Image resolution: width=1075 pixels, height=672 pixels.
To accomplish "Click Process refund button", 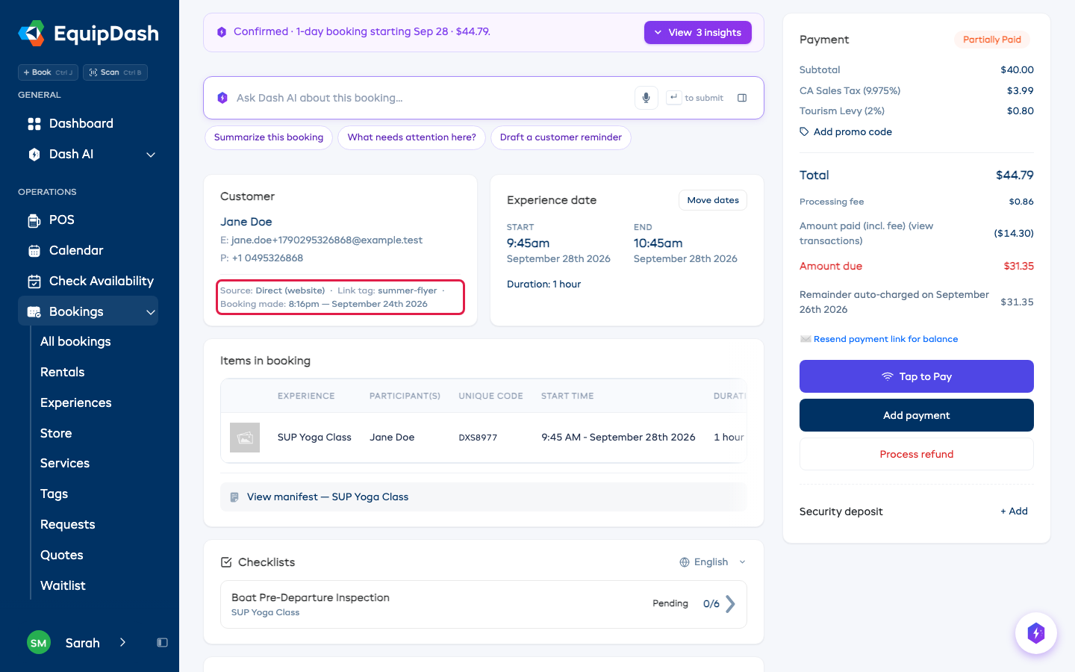I will click(917, 454).
